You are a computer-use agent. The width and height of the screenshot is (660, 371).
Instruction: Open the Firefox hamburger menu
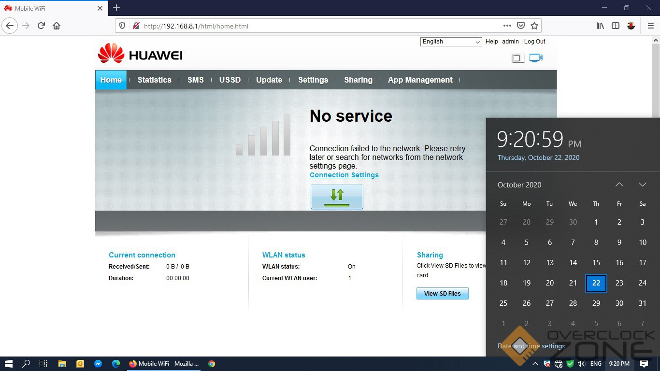click(650, 26)
